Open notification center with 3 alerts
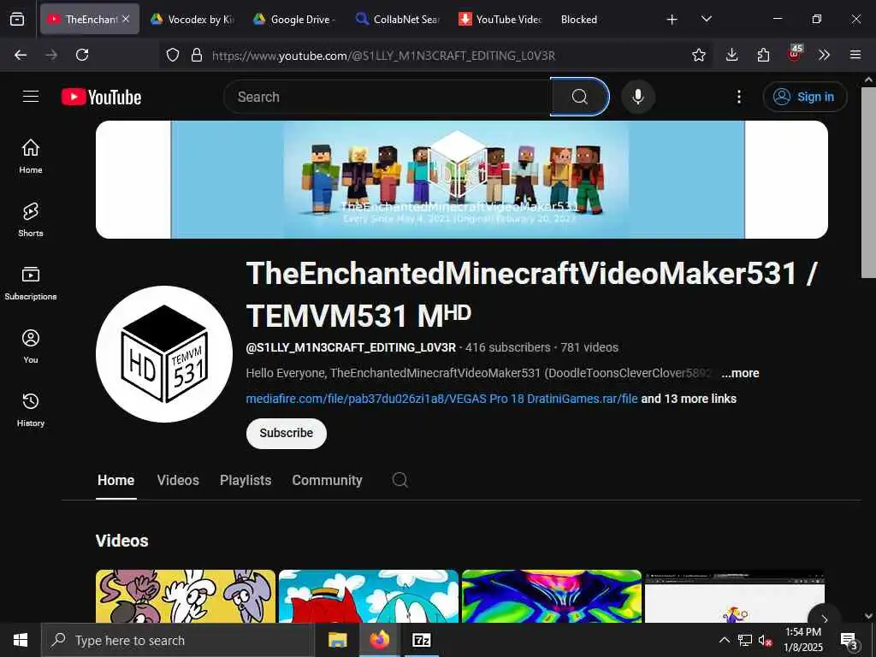 849,641
